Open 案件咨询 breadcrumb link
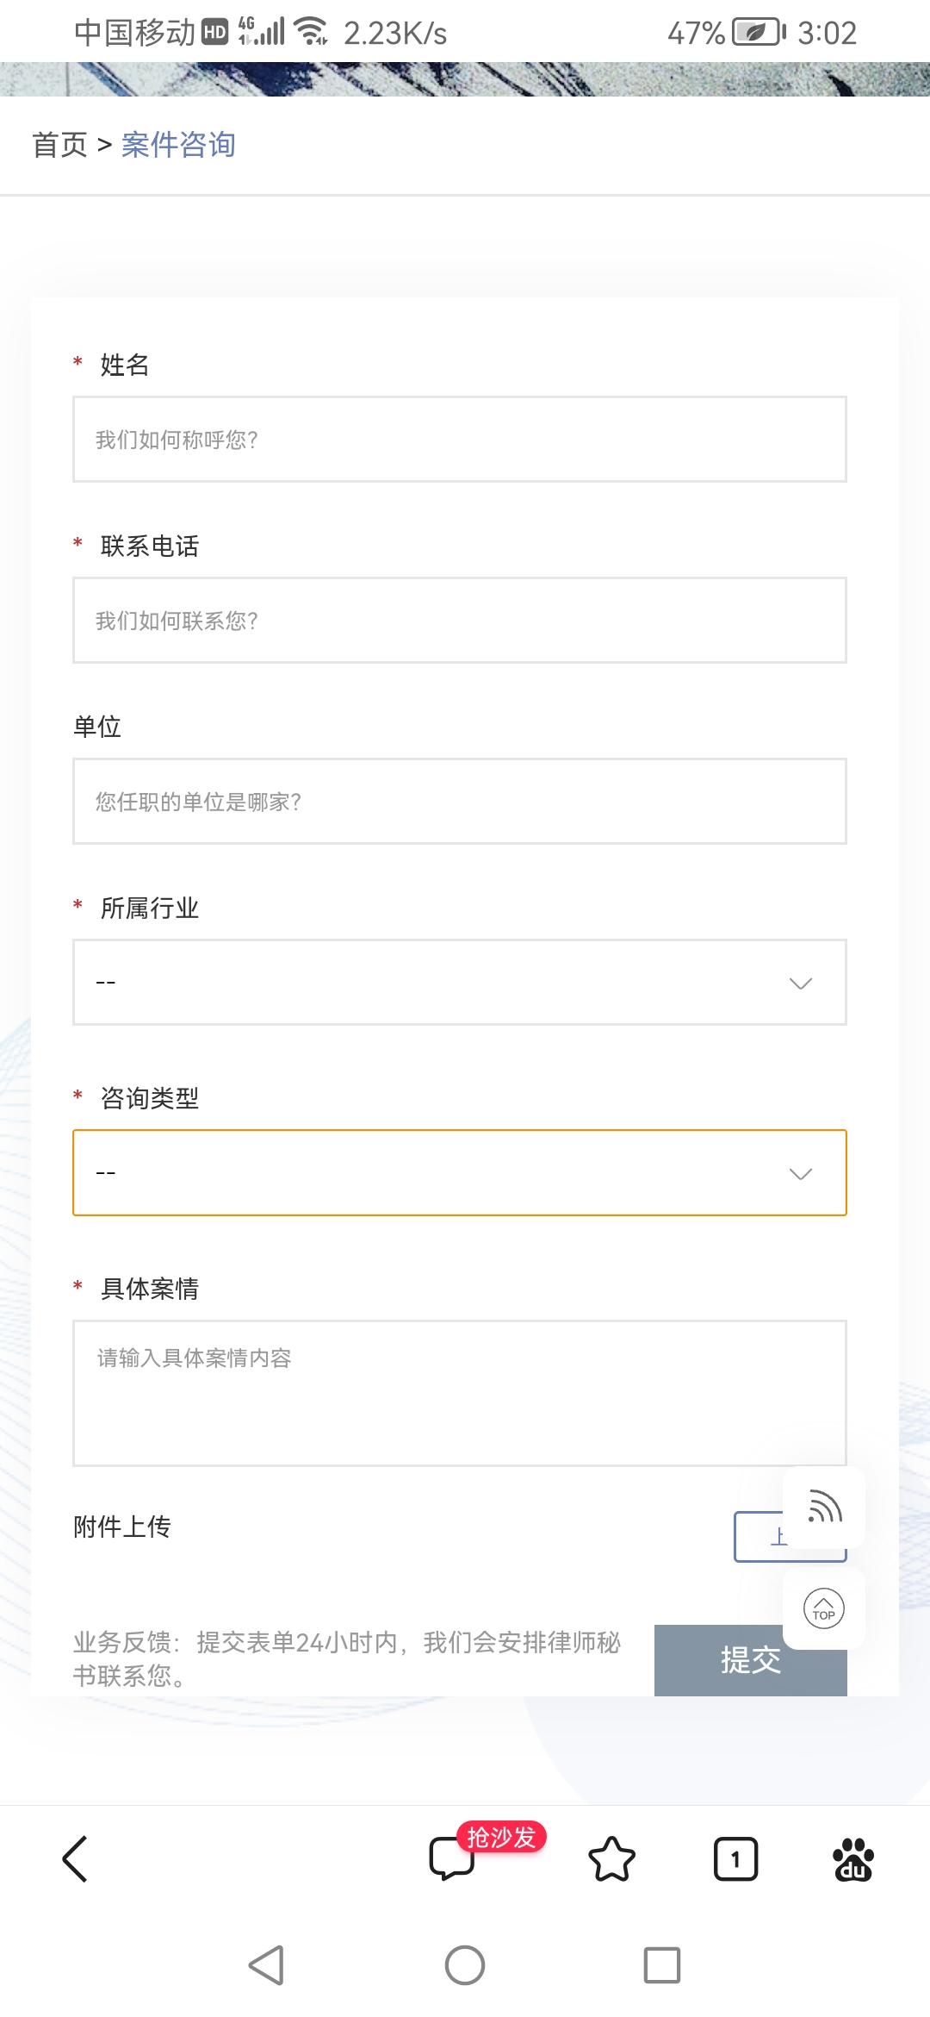The image size is (930, 2017). click(178, 145)
